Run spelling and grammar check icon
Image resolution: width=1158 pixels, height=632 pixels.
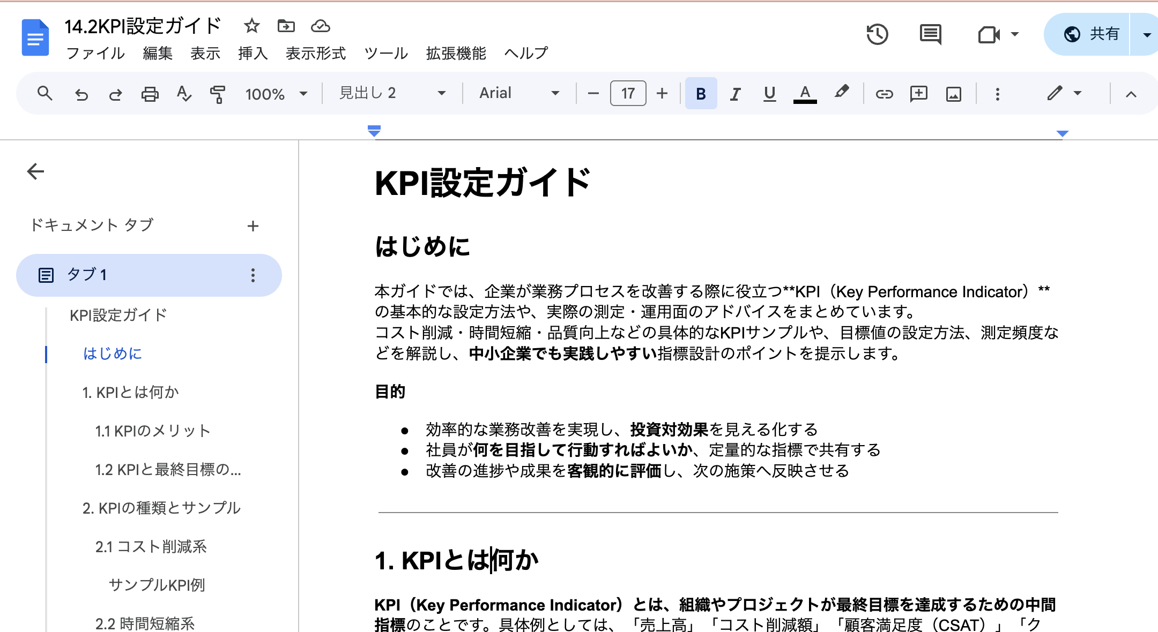point(184,93)
